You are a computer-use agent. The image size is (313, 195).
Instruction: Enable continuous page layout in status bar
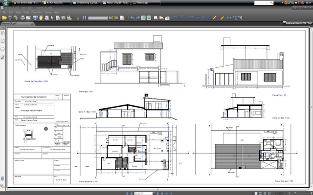(x=261, y=194)
